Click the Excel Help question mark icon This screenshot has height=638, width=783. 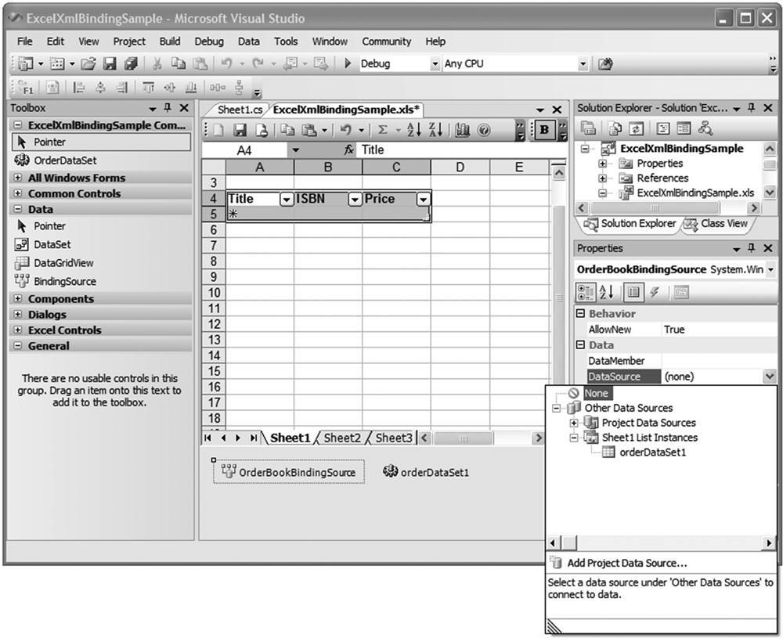tap(483, 130)
